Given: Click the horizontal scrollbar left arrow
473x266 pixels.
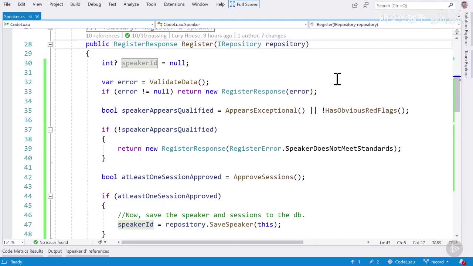Looking at the screenshot, I should coord(119,242).
